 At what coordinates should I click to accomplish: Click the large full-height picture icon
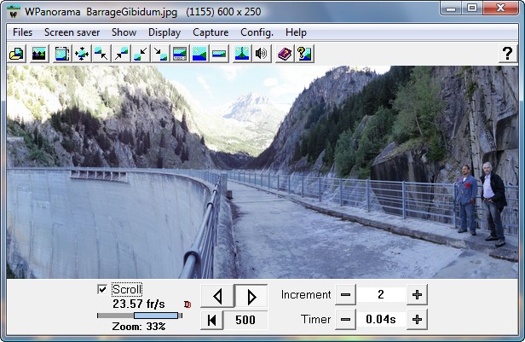[x=199, y=54]
